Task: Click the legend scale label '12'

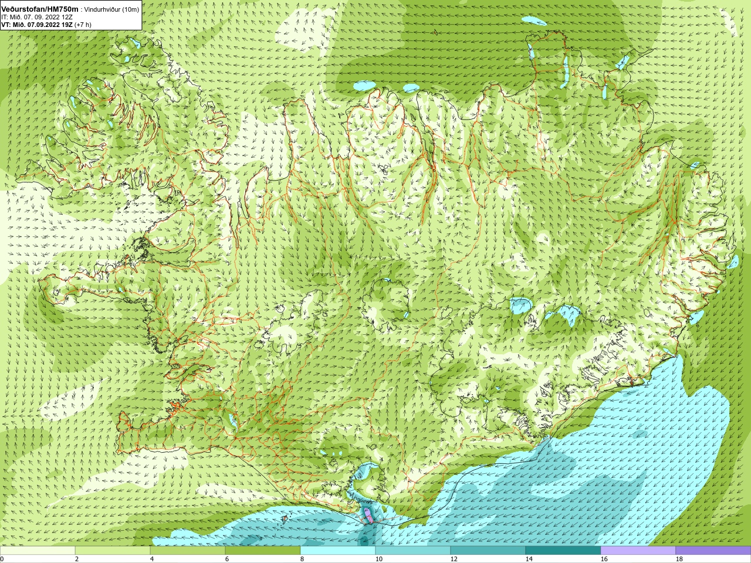Action: pyautogui.click(x=454, y=559)
